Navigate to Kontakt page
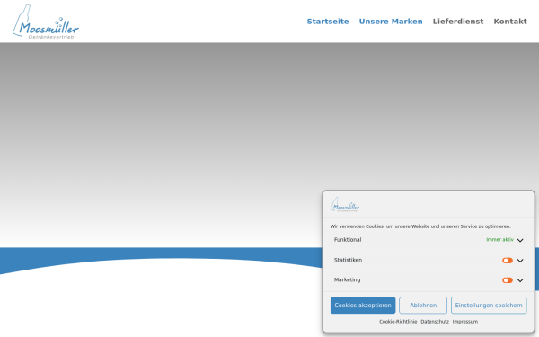 510,22
